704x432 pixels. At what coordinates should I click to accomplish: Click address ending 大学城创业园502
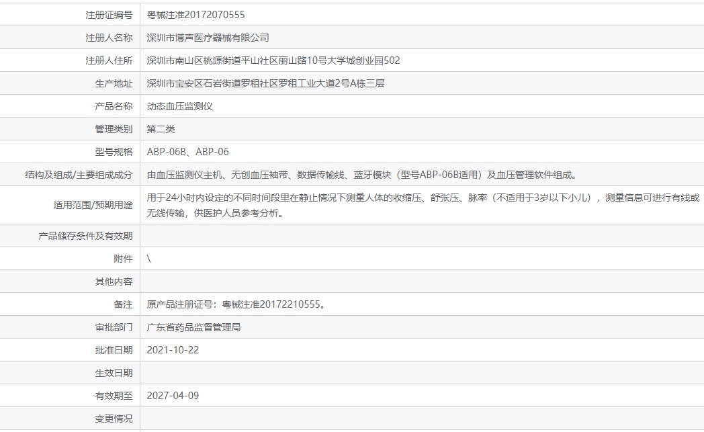coord(273,60)
